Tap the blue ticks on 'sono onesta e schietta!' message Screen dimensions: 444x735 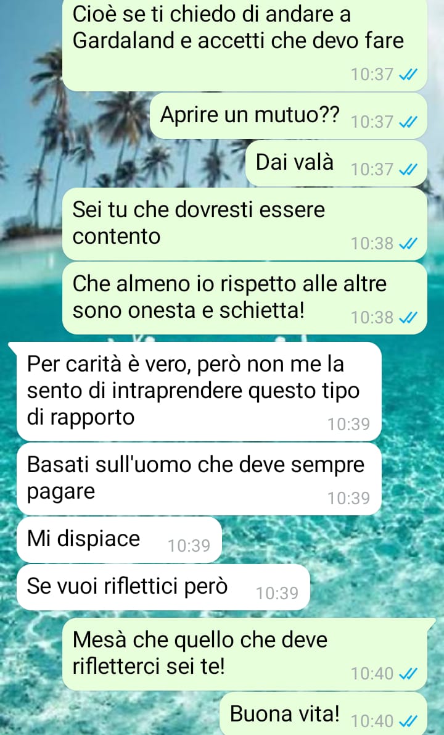(x=408, y=317)
